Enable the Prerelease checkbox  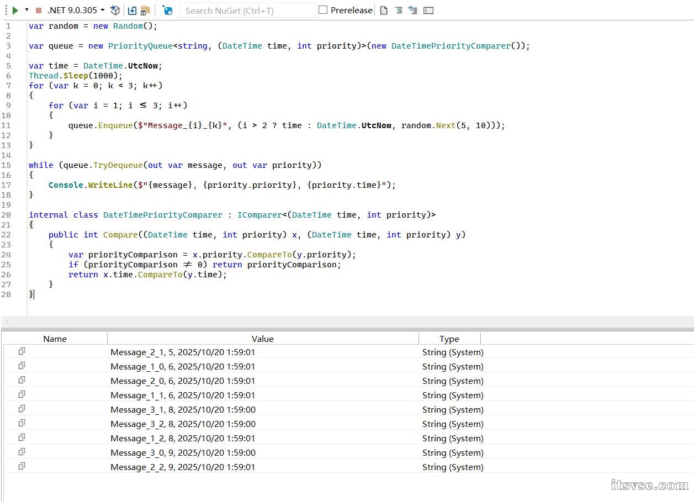pos(323,10)
